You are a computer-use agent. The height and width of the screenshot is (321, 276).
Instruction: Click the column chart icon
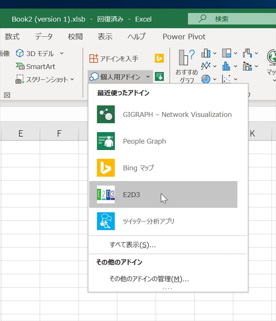206,53
